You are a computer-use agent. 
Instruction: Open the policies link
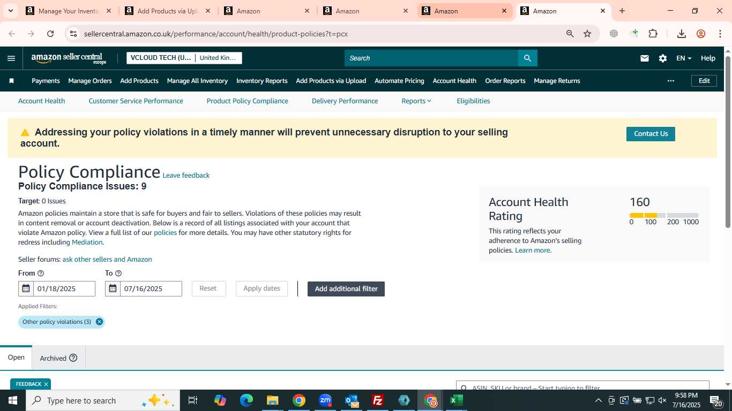tap(165, 233)
